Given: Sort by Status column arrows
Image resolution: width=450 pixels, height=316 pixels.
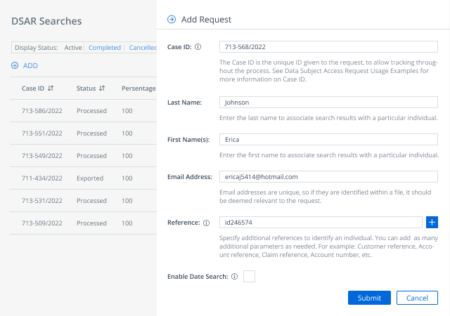Looking at the screenshot, I should click(x=102, y=88).
